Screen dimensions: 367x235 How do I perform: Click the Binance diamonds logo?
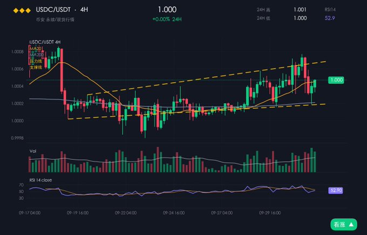coord(22,11)
